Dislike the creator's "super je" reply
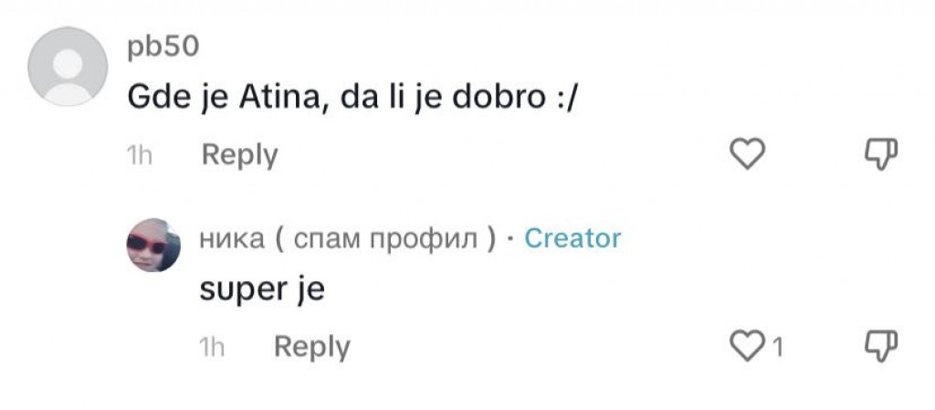Screen dimensions: 935x410 click(881, 346)
